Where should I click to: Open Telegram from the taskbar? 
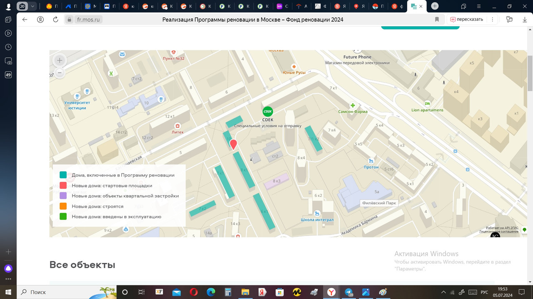tap(349, 292)
